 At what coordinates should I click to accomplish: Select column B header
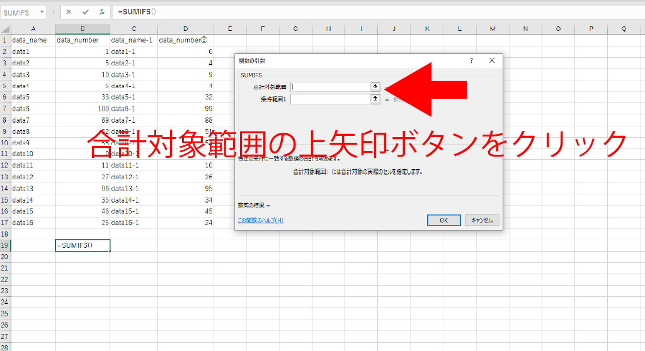click(x=83, y=29)
